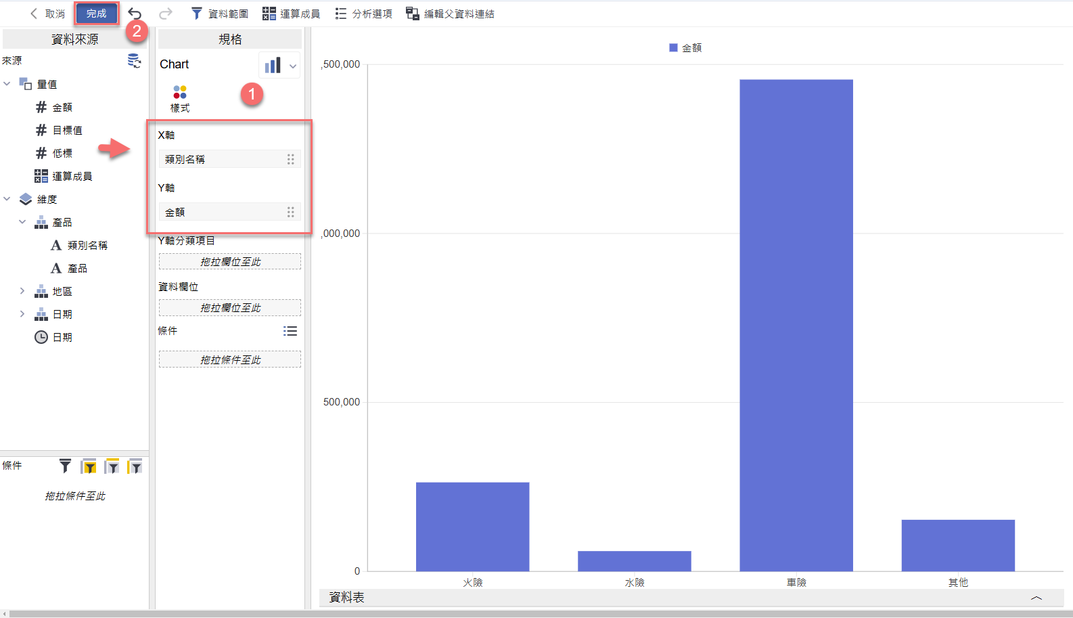Click 取消 to cancel editing

(x=47, y=14)
